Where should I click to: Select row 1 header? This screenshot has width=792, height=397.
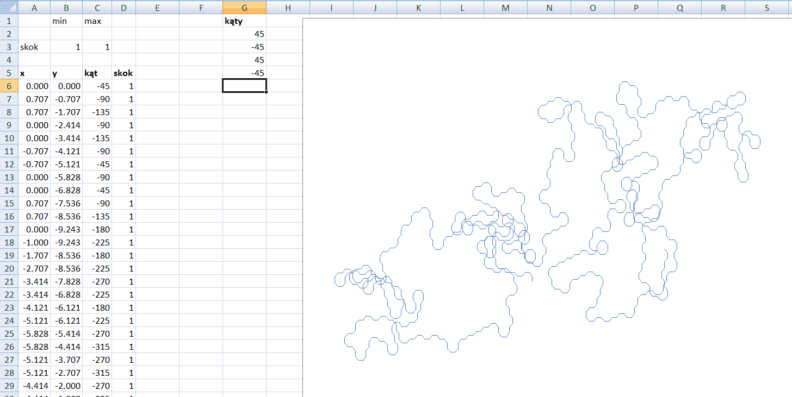tap(9, 21)
